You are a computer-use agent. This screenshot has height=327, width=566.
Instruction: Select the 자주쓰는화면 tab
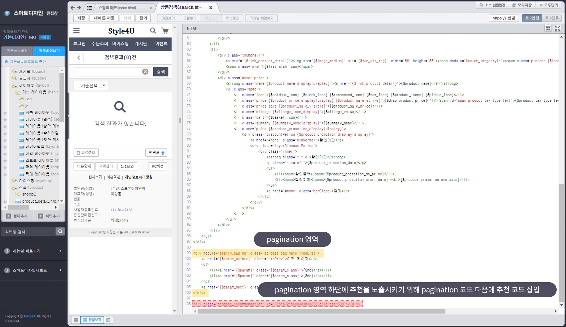[17, 51]
